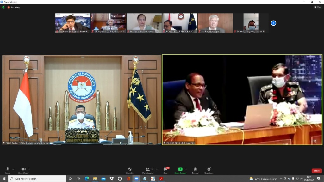Toggle the Stop Video camera button
This screenshot has height=182, width=324.
pyautogui.click(x=23, y=169)
